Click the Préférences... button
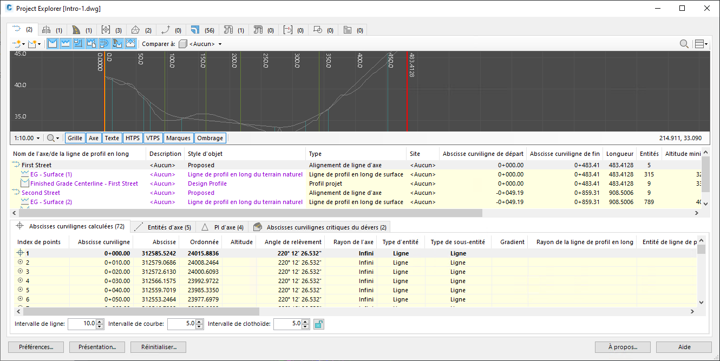 tap(36, 347)
